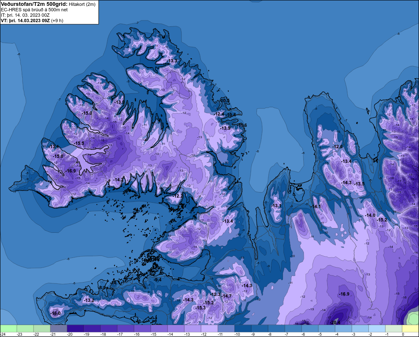This screenshot has height=337, width=419.
Task: Click the -12.4 temperature value on map
Action: [219, 114]
